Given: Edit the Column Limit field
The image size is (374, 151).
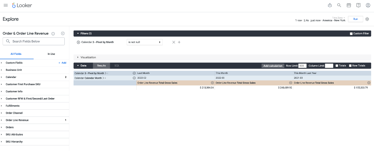Looking at the screenshot, I should coord(329,66).
